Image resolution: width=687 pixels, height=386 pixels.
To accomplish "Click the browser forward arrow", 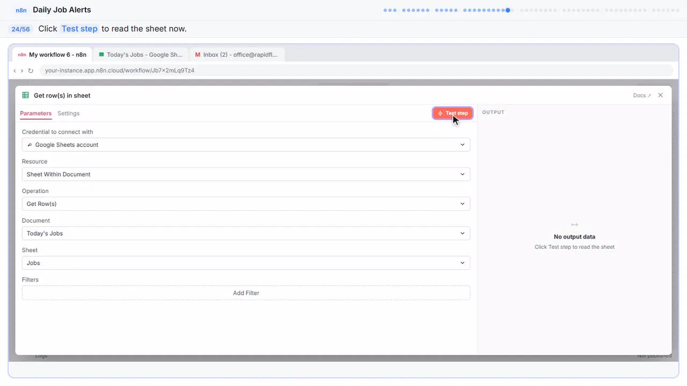I will pyautogui.click(x=22, y=70).
